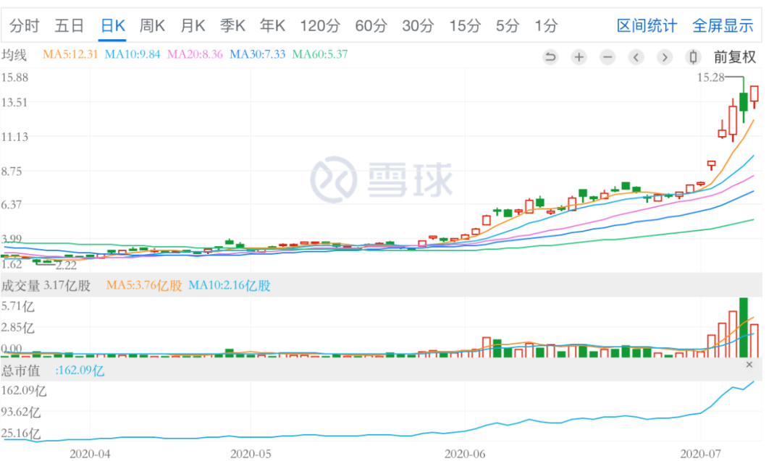Click the 2020-06 date axis label
The height and width of the screenshot is (461, 782).
pyautogui.click(x=464, y=454)
